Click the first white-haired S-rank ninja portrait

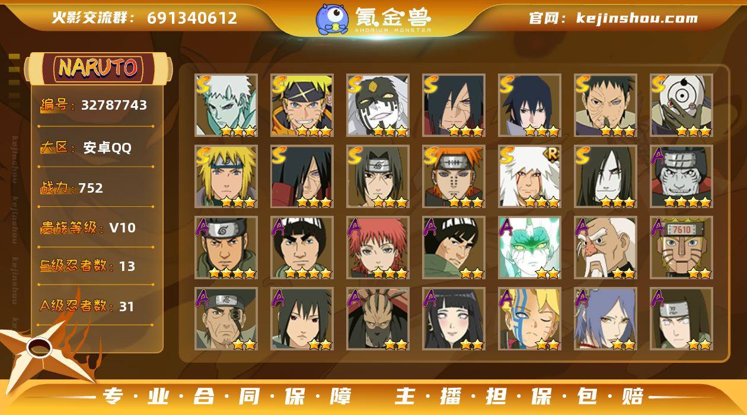tap(226, 106)
